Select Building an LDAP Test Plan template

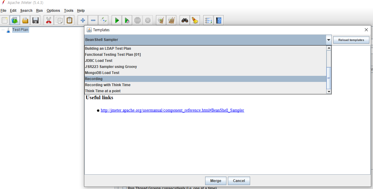(x=205, y=49)
